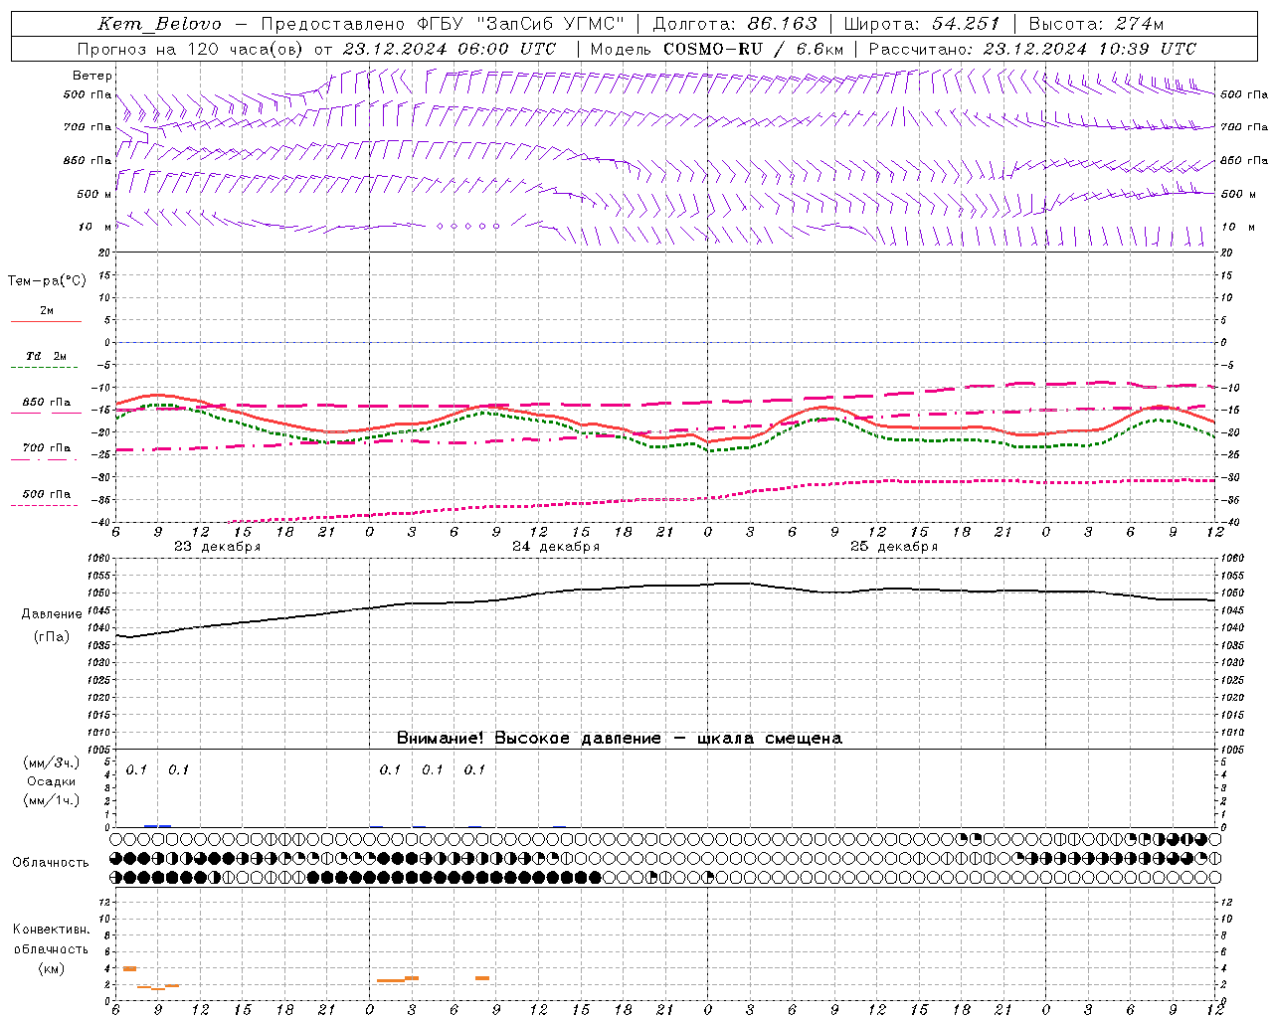Click the station name Kem_Belovo in header
1273x1018 pixels.
coord(159,24)
